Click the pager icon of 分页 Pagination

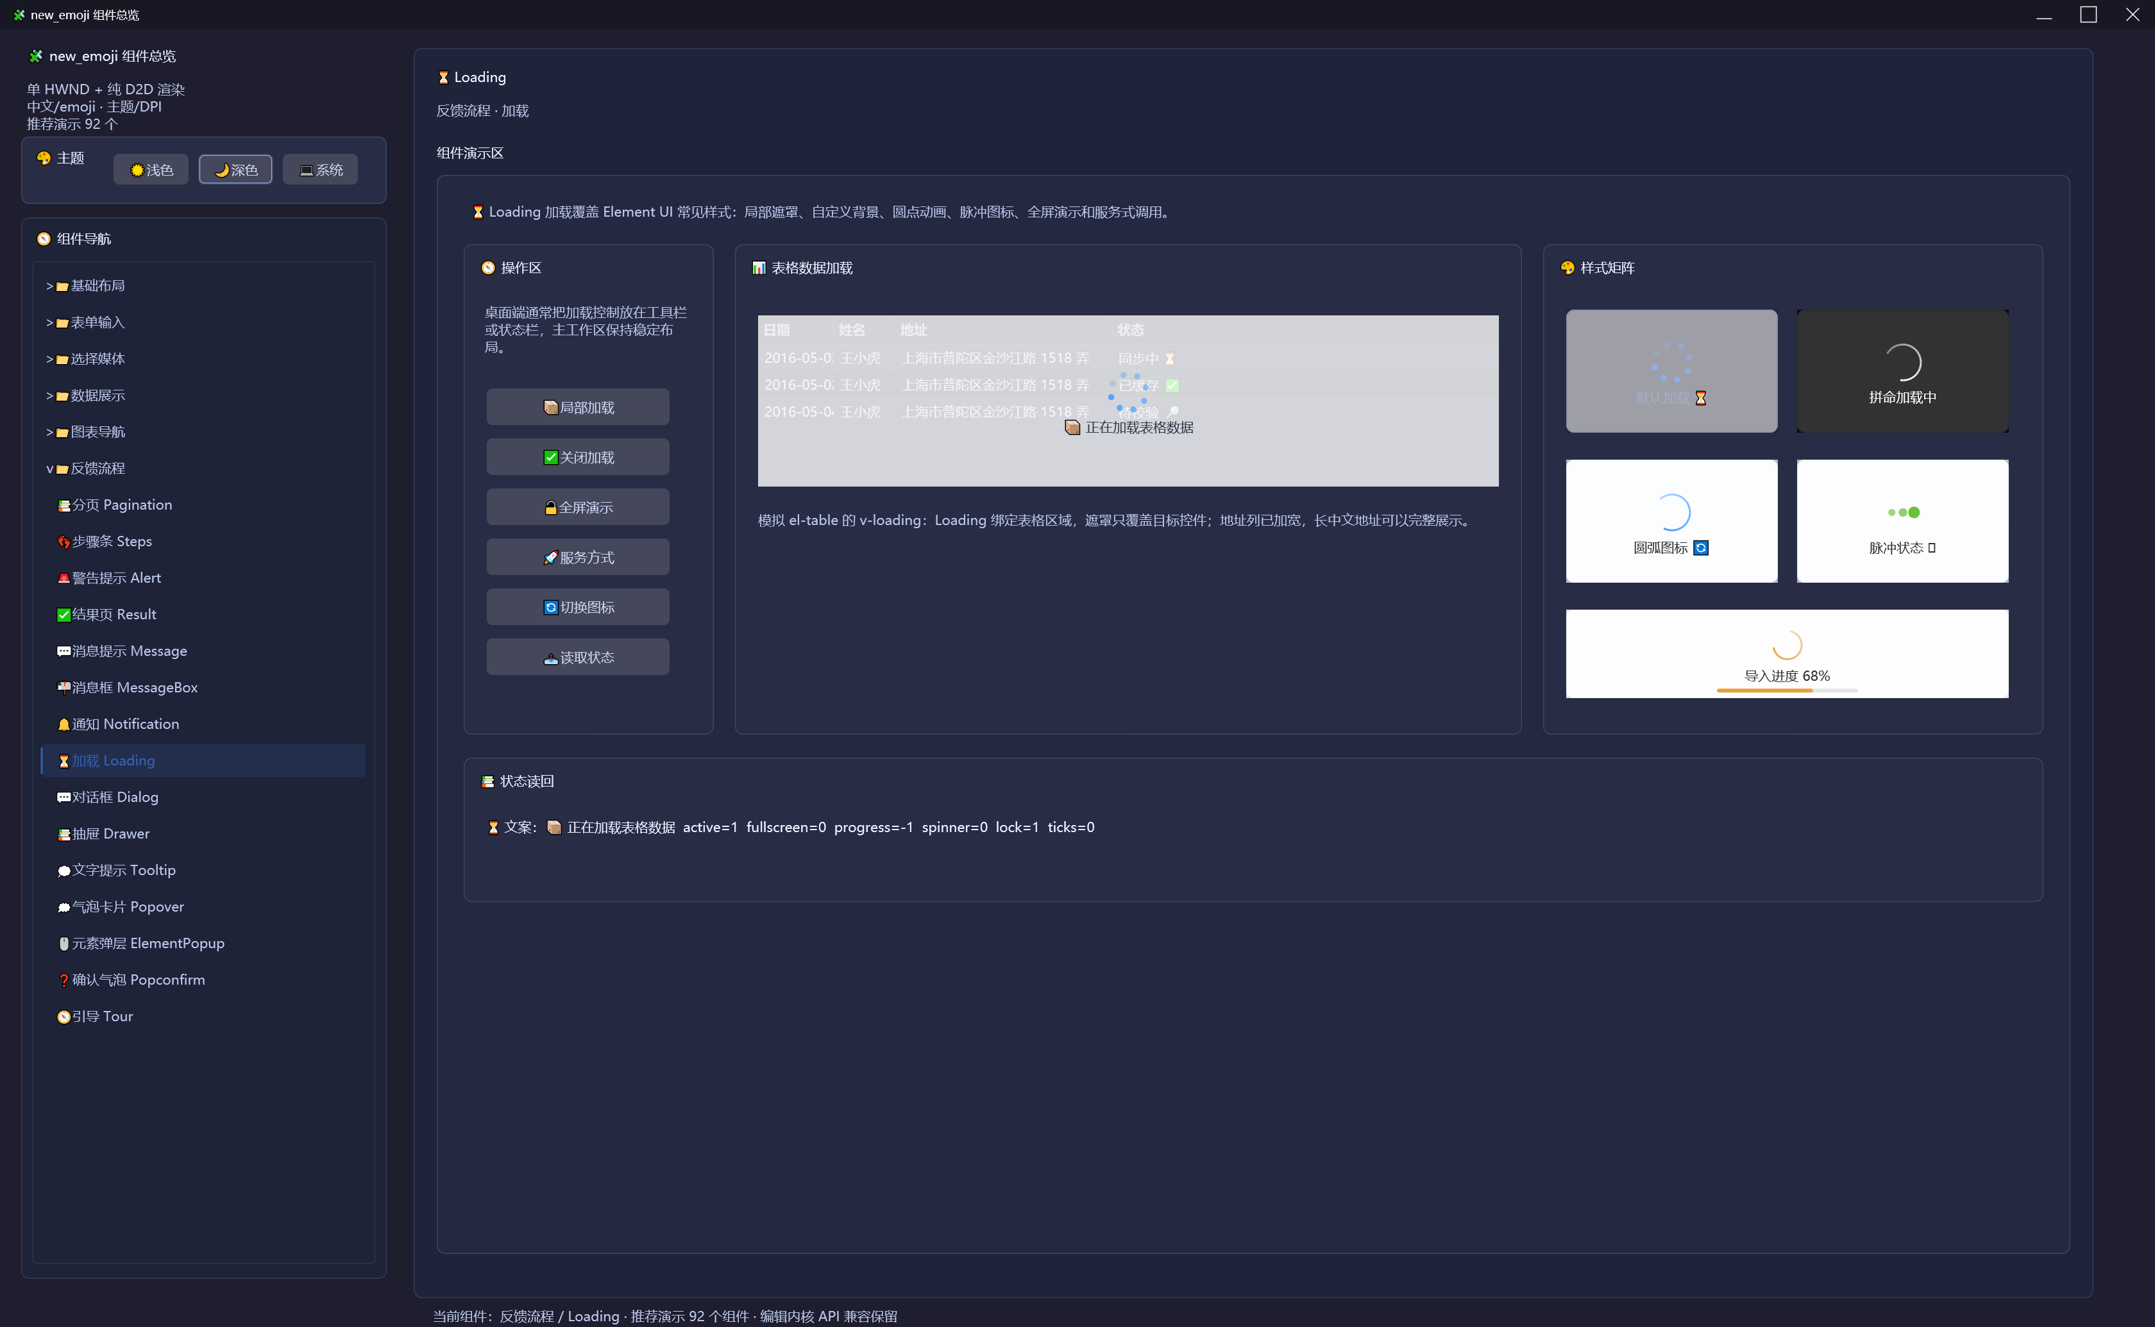[x=64, y=506]
